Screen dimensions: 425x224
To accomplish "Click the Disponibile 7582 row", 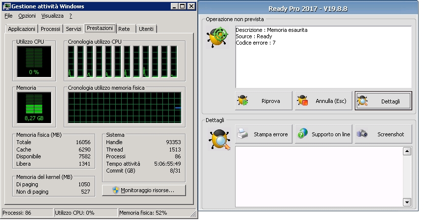I will click(53, 156).
